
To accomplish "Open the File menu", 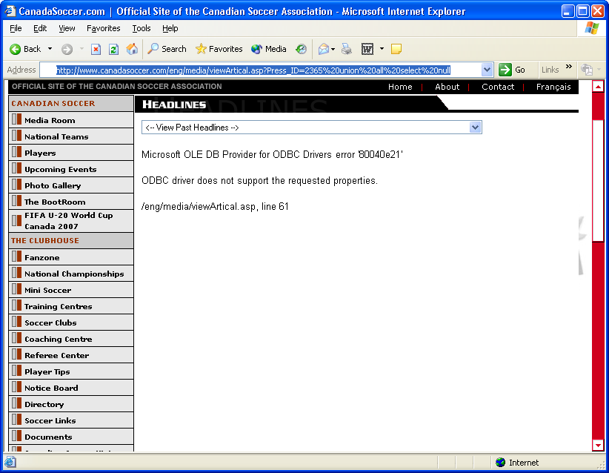I will pos(16,28).
